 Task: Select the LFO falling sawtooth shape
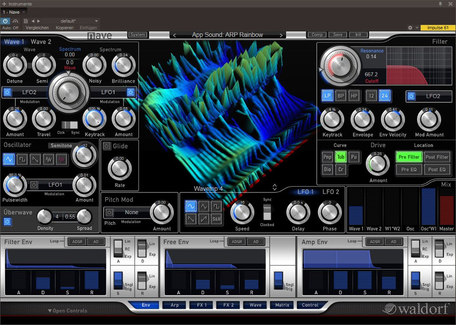point(191,219)
